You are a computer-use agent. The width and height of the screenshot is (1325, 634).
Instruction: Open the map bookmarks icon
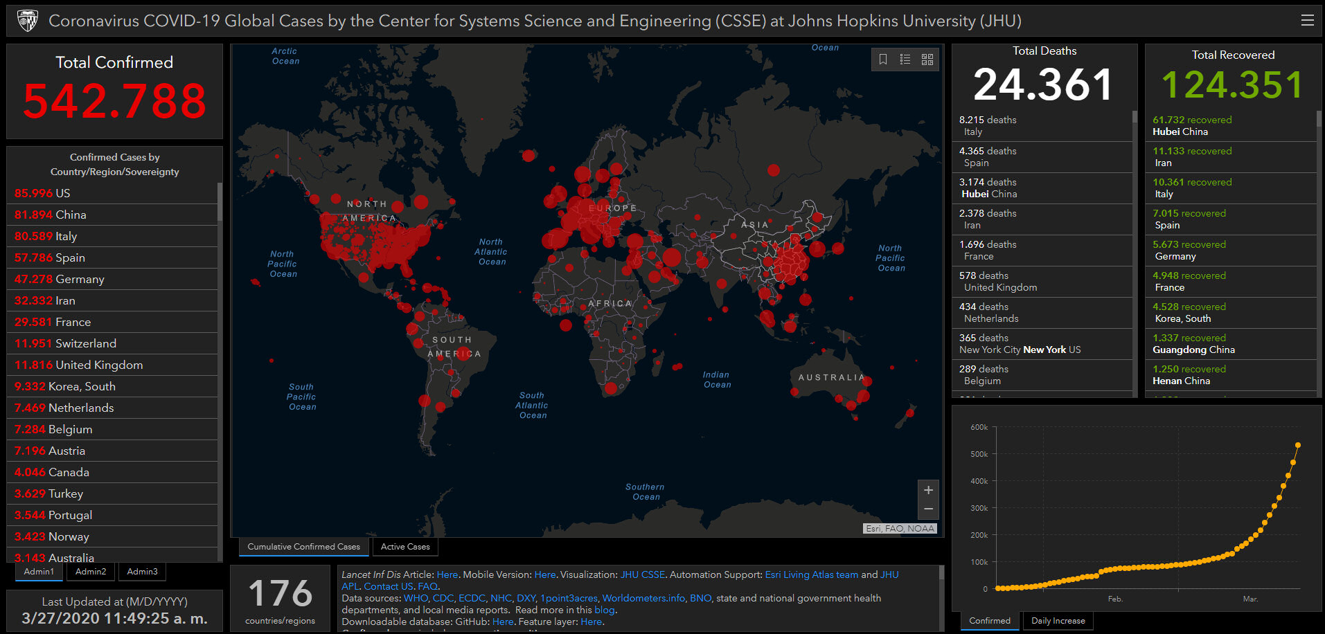coord(883,60)
